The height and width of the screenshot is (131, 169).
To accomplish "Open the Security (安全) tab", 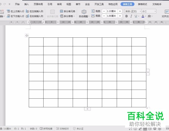I will 88,4.
